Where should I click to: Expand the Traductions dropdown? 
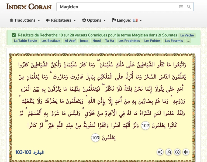click(x=25, y=20)
